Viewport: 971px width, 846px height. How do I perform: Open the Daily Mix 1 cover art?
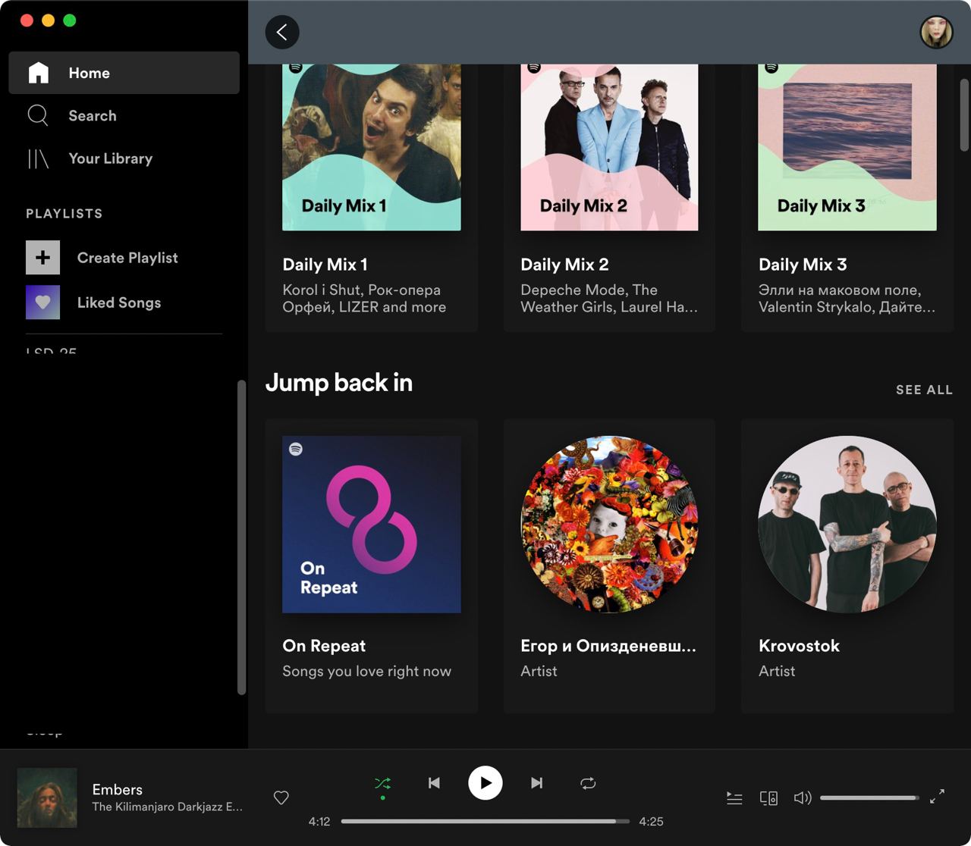[x=372, y=147]
